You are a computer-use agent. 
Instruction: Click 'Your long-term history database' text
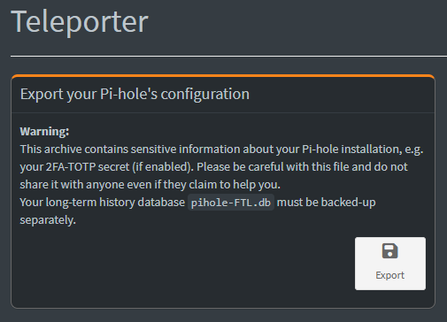point(103,203)
